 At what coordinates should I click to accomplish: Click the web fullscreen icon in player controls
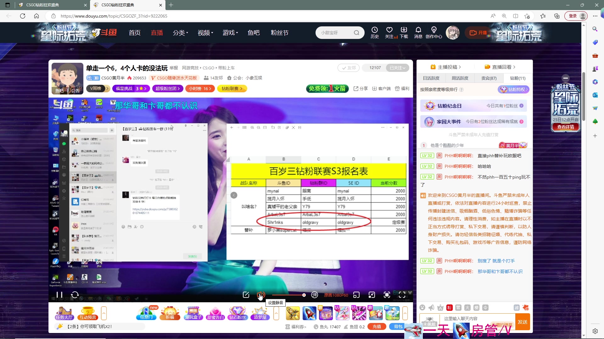[386, 295]
